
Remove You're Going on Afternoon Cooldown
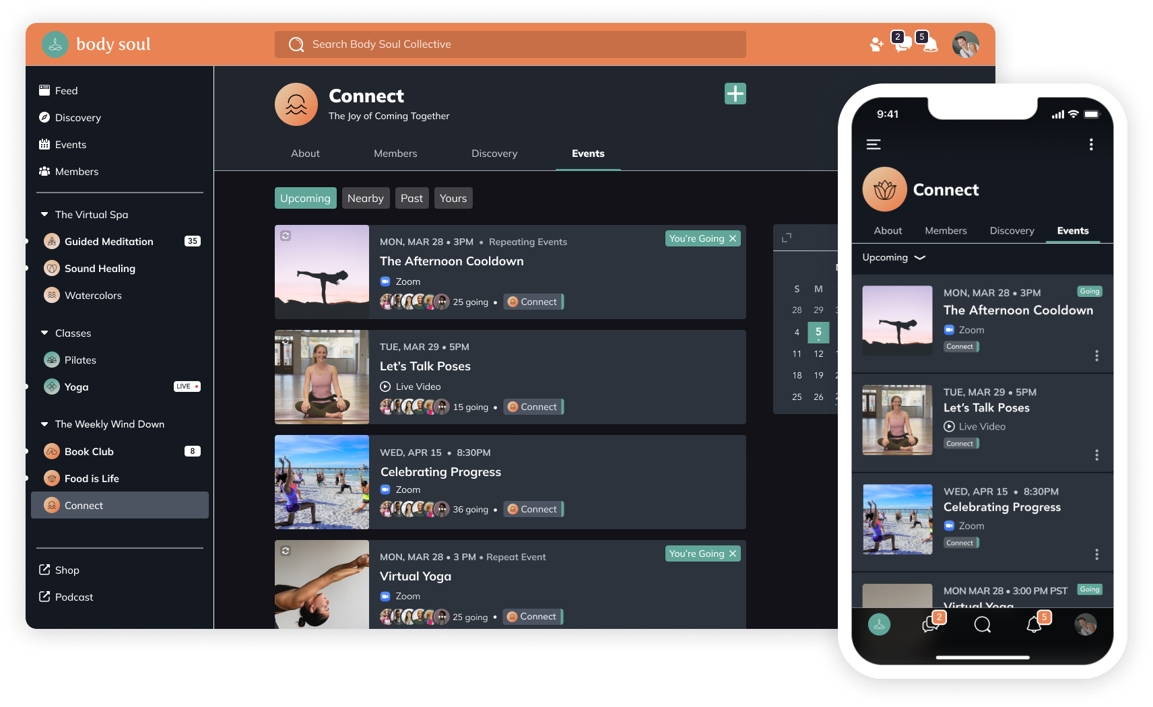point(733,238)
